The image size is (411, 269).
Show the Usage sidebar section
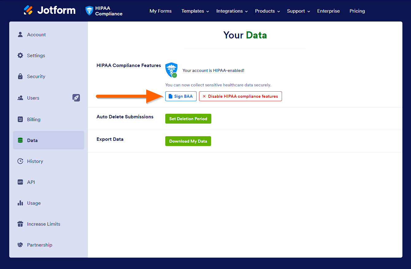tap(49, 203)
